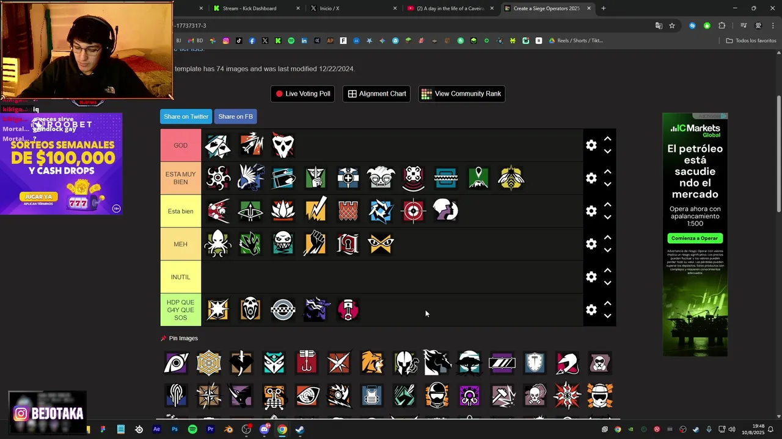
Task: Pick the yellow lightning bolt operator in Esta bien
Action: tap(316, 211)
